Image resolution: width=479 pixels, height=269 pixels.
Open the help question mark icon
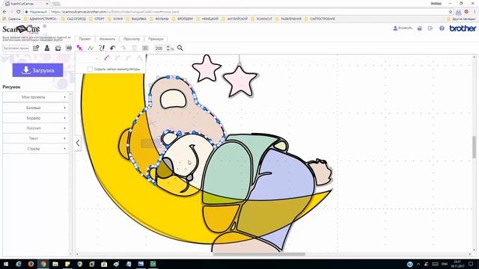click(x=442, y=28)
